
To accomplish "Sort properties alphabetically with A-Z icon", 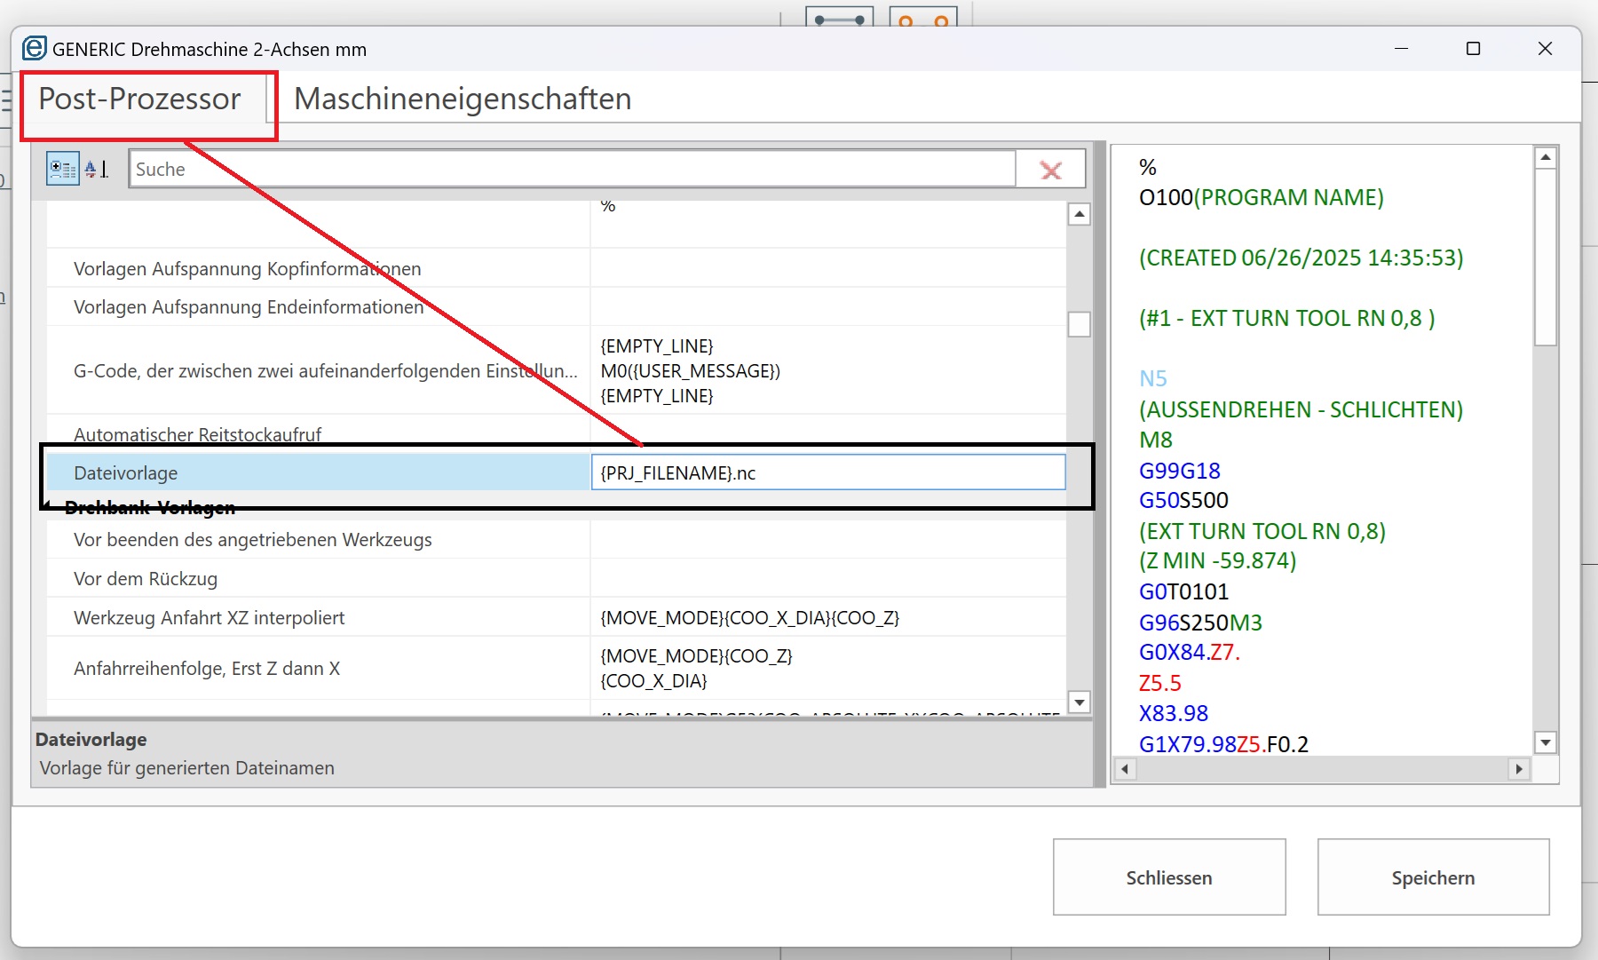I will point(96,169).
